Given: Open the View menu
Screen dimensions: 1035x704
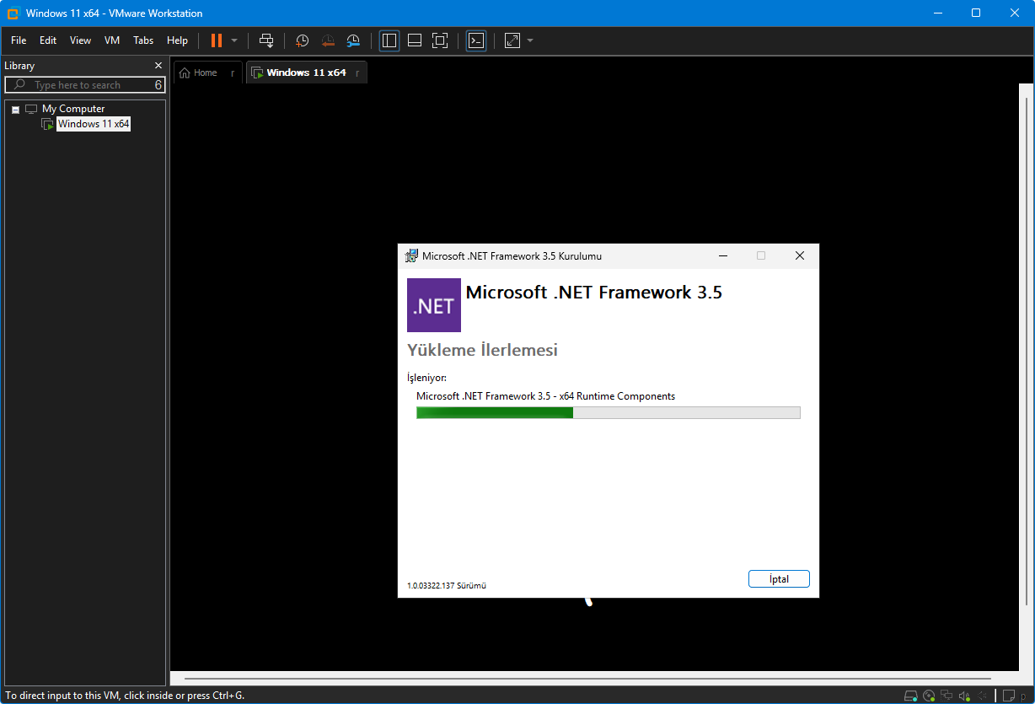Looking at the screenshot, I should coord(80,40).
